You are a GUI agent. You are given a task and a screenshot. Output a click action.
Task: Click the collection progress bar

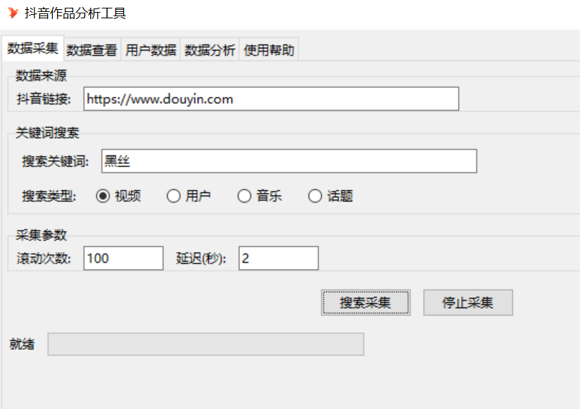coord(206,344)
